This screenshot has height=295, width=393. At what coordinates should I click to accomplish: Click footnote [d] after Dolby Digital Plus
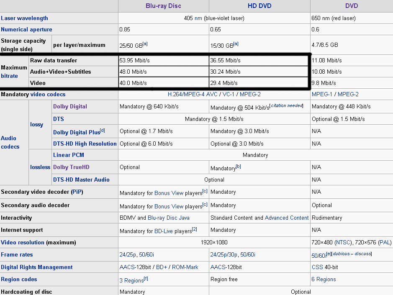[102, 131]
